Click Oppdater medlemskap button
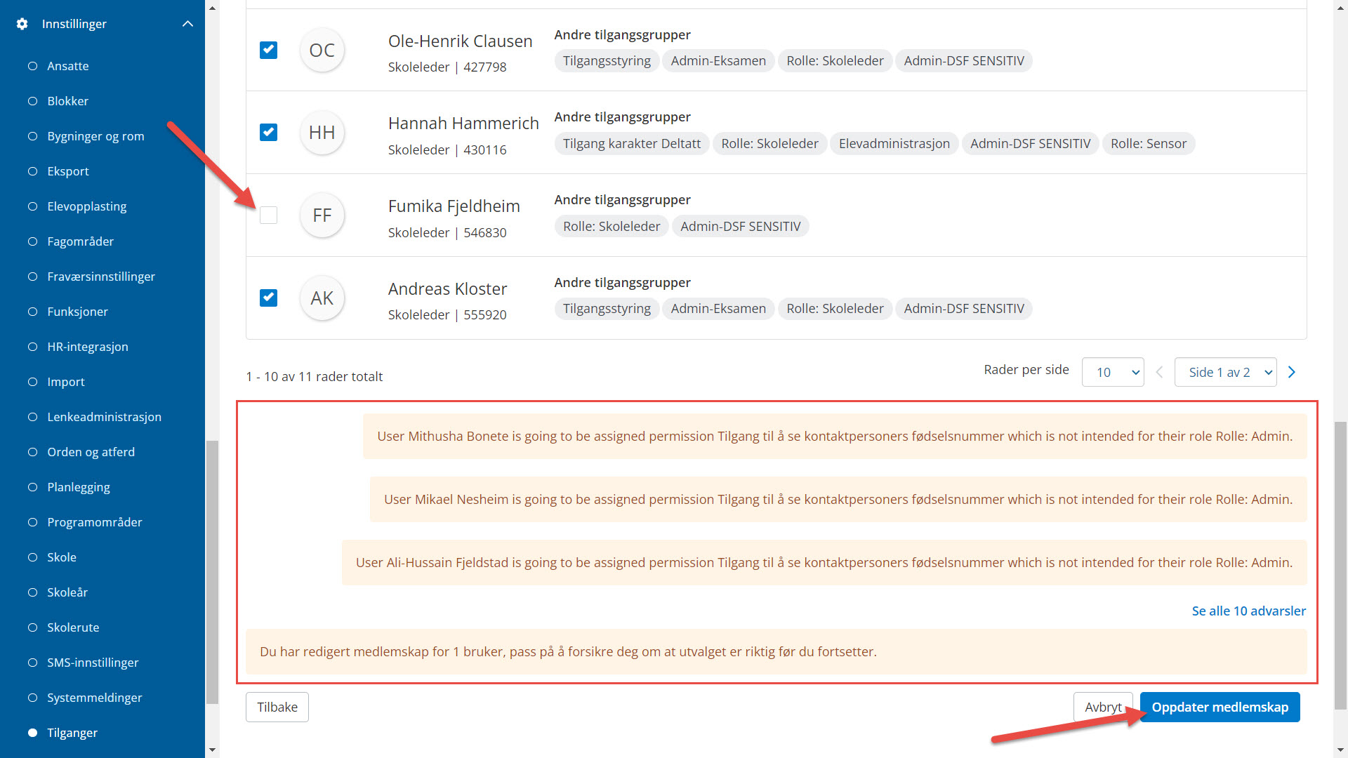The width and height of the screenshot is (1348, 758). click(x=1220, y=707)
